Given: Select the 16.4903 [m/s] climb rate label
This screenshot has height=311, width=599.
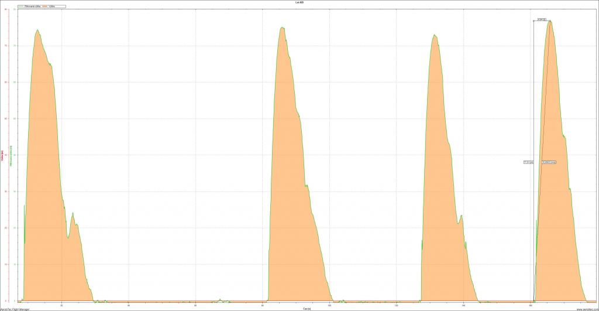Looking at the screenshot, I should pyautogui.click(x=549, y=162).
